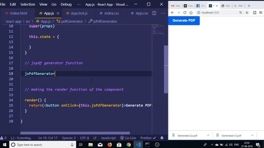
Task: Select react-app in the breadcrumb
Action: click(x=14, y=21)
